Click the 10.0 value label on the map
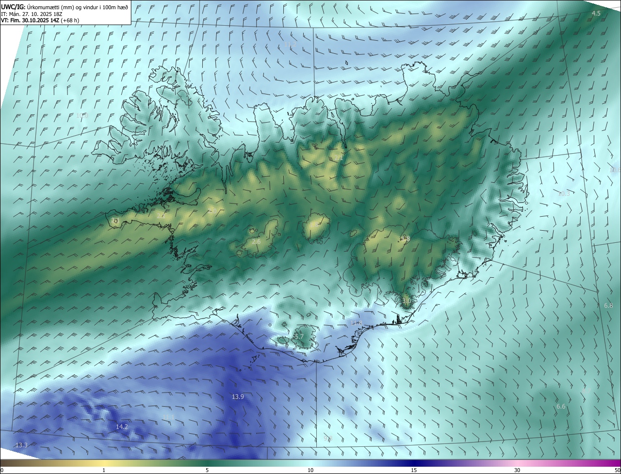621x474 pixels. pyautogui.click(x=82, y=115)
